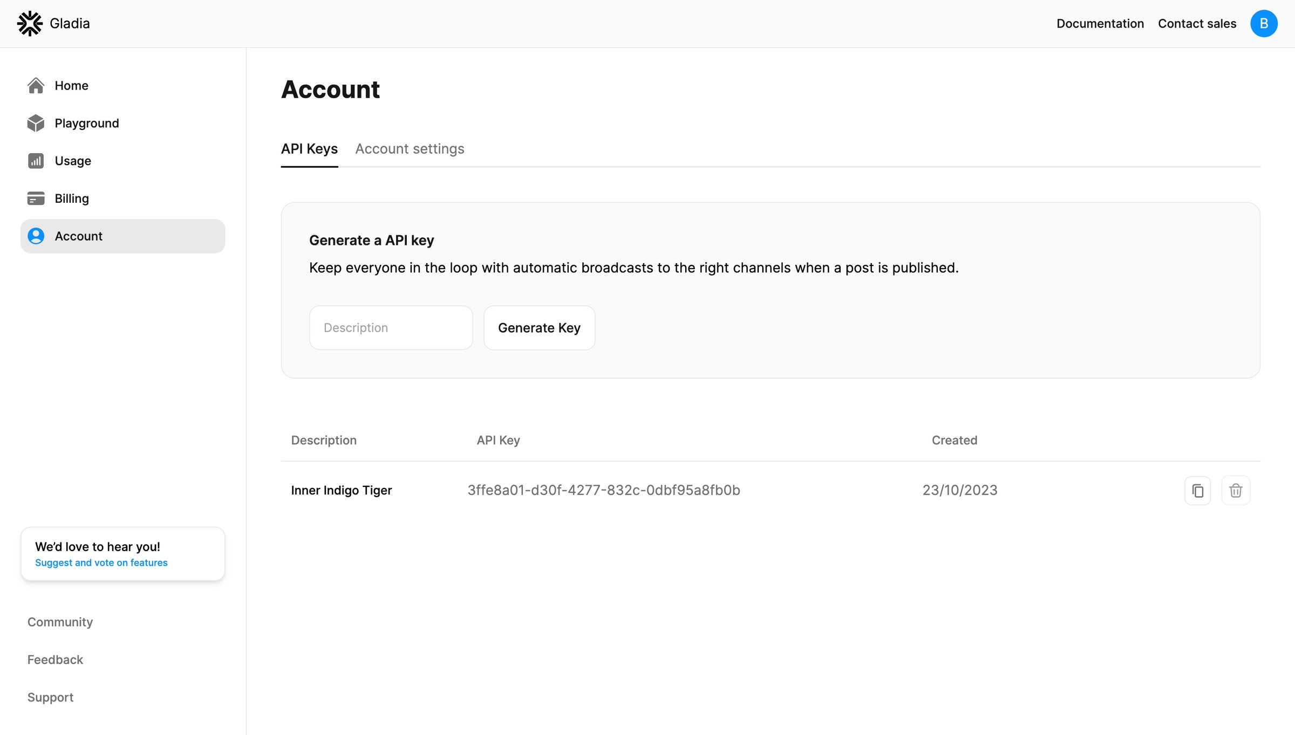Open the Documentation link
1295x735 pixels.
pyautogui.click(x=1100, y=23)
